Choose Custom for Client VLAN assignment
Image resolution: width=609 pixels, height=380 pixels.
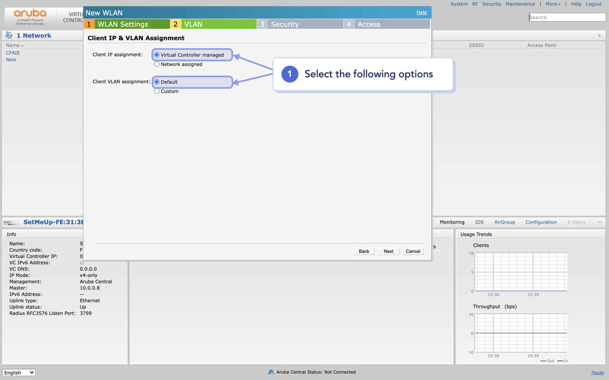point(156,91)
